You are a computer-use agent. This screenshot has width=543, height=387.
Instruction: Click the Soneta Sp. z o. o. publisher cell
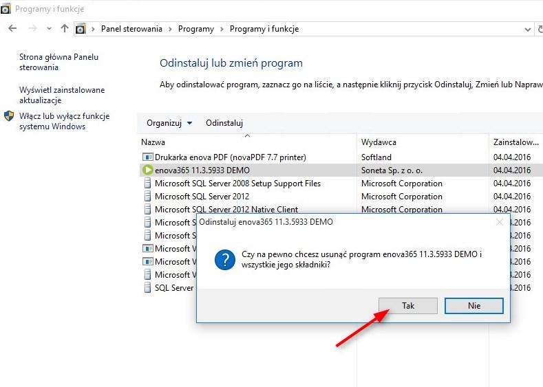tap(392, 170)
